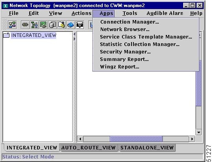Choose Network Browser... from Apps menu

146,29
